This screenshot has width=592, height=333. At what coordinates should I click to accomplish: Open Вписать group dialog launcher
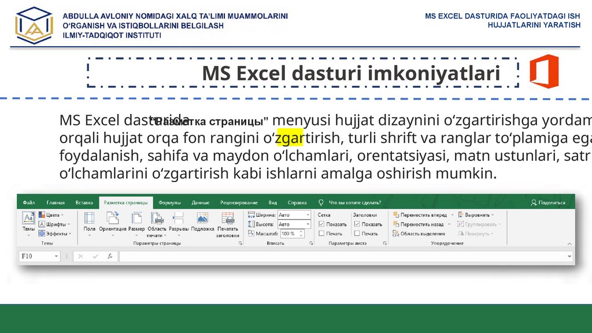coord(311,243)
